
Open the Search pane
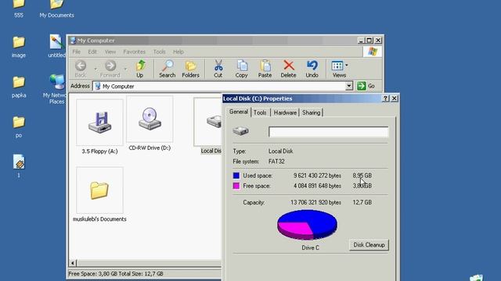point(167,69)
